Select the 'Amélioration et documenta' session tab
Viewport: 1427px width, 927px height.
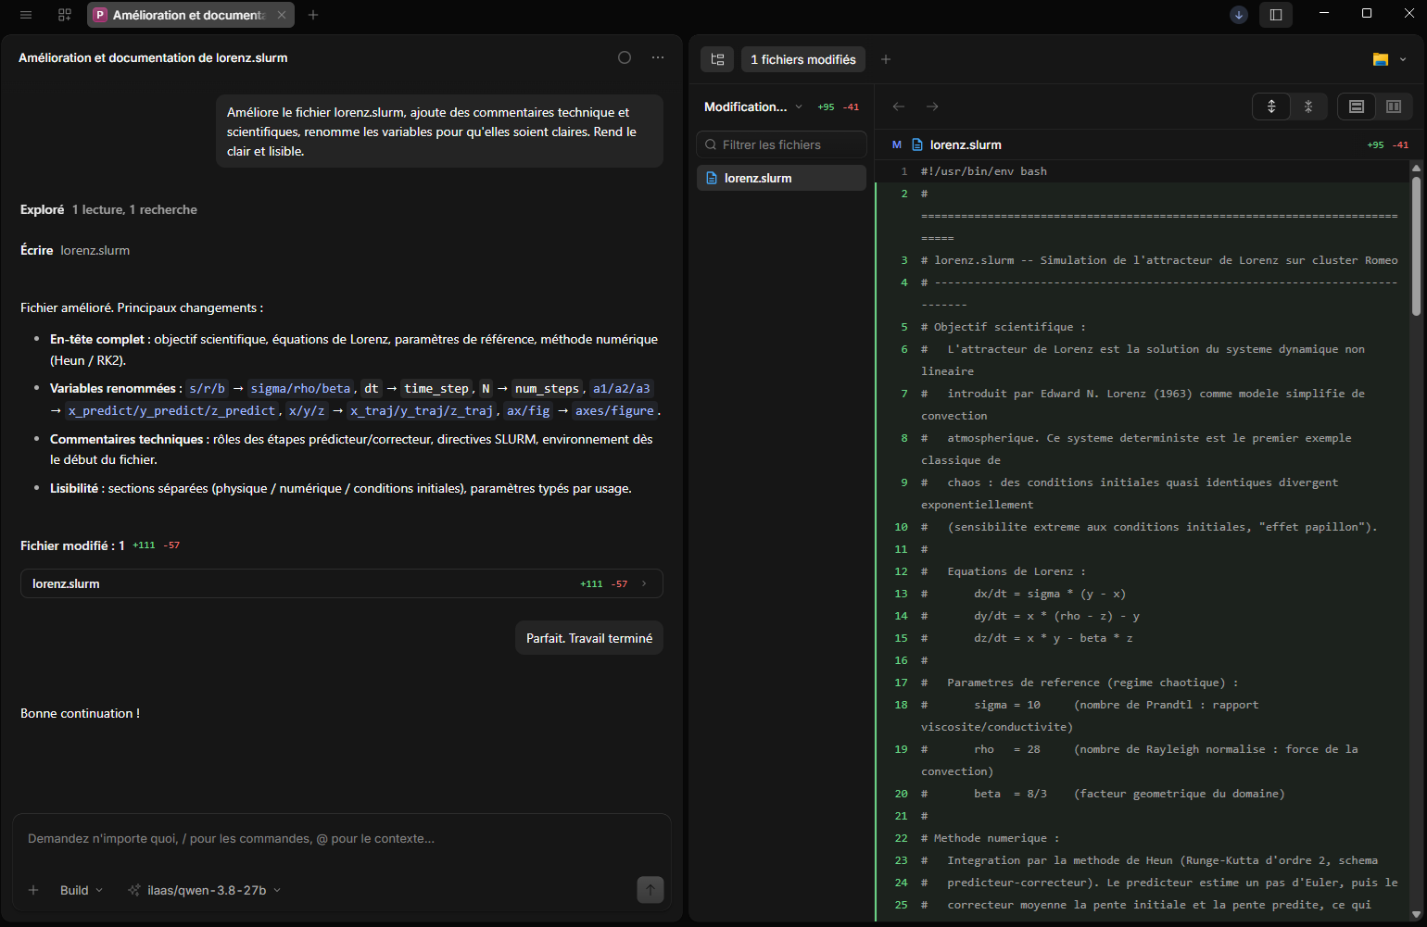click(x=191, y=15)
